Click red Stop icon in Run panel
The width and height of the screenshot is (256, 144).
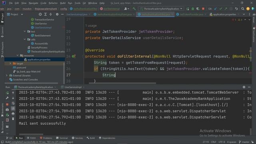pyautogui.click(x=7, y=104)
